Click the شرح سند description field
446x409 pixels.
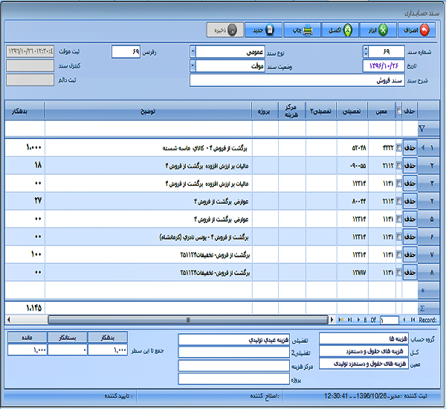(x=297, y=81)
